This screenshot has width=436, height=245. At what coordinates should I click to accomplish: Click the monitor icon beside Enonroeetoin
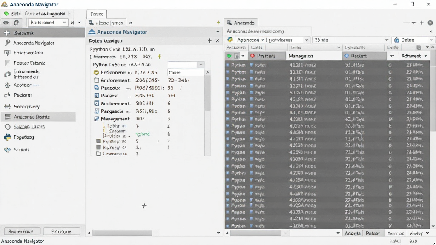coord(8,53)
